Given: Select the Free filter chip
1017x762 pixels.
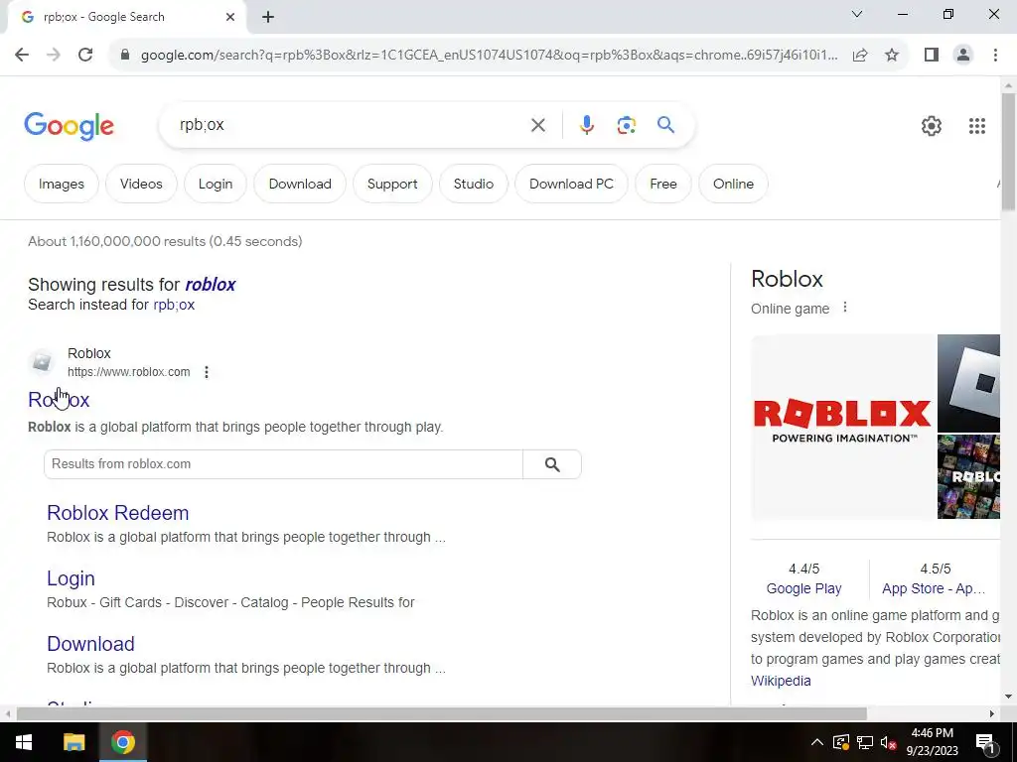Looking at the screenshot, I should click(663, 184).
